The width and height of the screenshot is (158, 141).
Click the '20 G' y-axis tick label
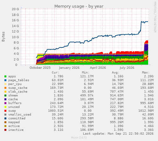[15, 9]
